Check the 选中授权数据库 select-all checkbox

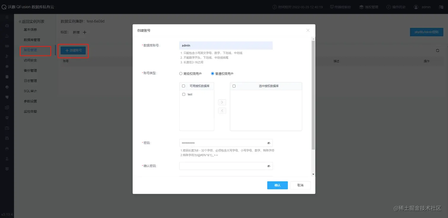[234, 86]
